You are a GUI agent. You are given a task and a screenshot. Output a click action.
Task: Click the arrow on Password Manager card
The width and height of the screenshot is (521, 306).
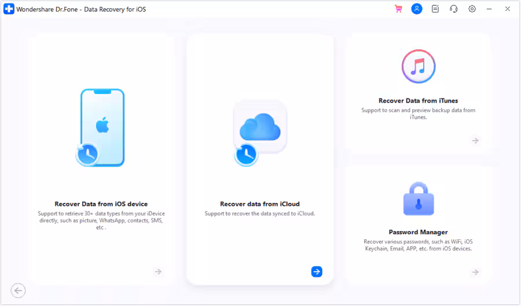(x=475, y=272)
